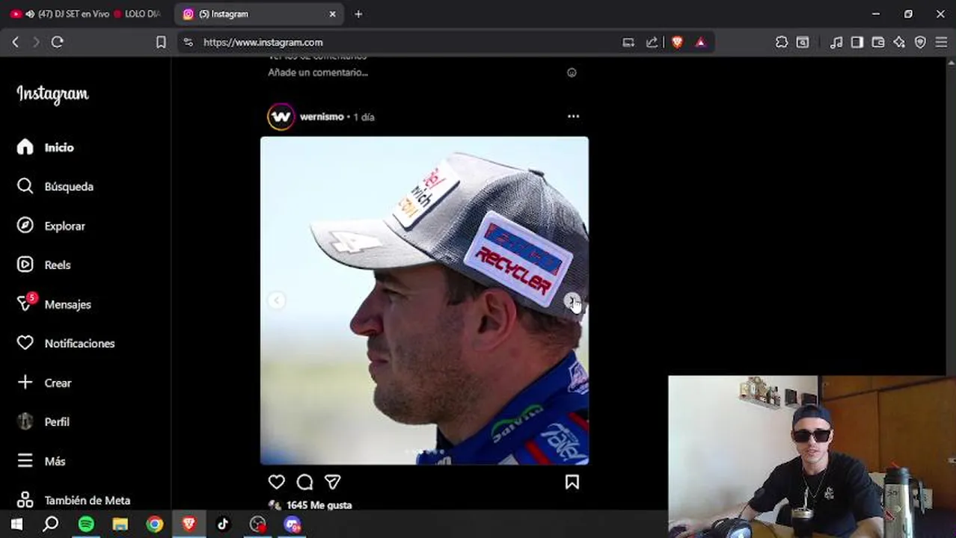Open the three-dot options menu on post

[x=573, y=117]
